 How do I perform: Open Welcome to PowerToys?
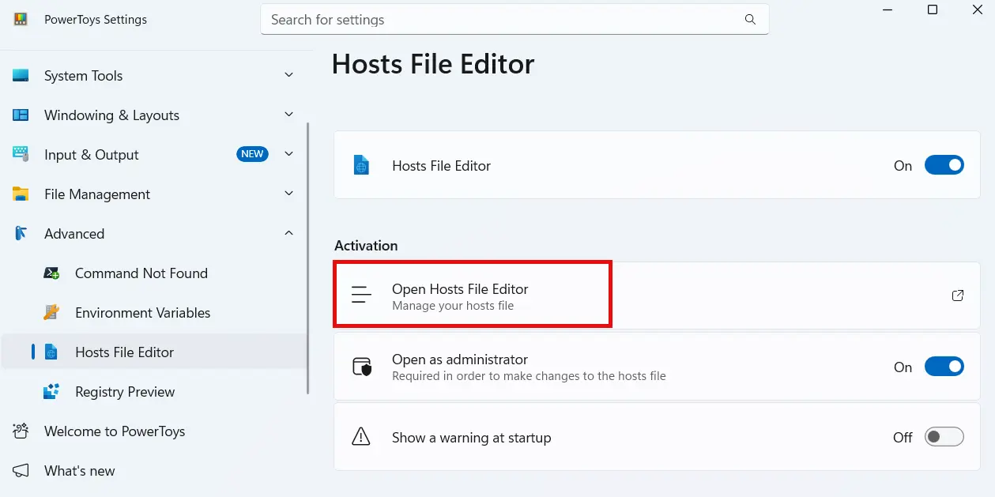click(x=115, y=431)
